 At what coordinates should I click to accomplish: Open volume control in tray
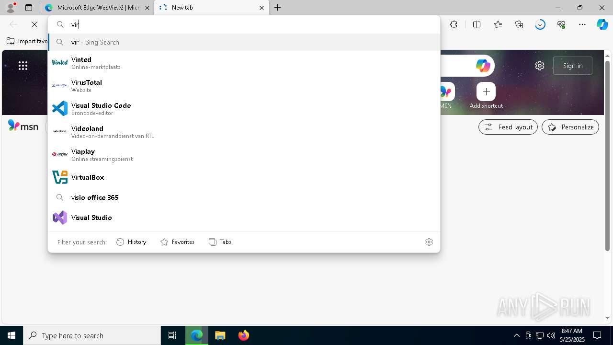point(551,335)
